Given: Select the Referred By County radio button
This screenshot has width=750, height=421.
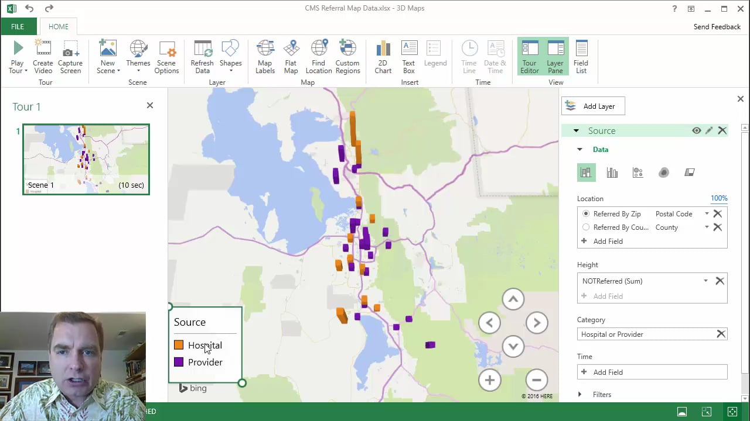Looking at the screenshot, I should point(586,227).
